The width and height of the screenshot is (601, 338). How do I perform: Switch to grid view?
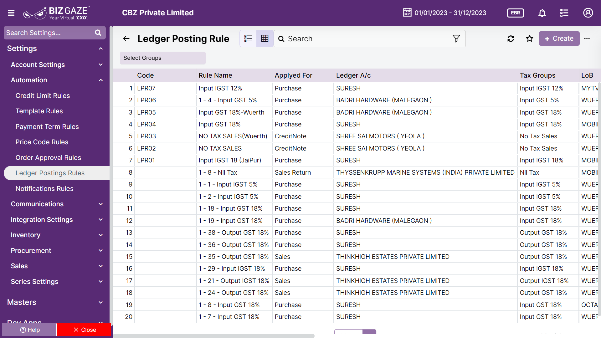pos(265,38)
